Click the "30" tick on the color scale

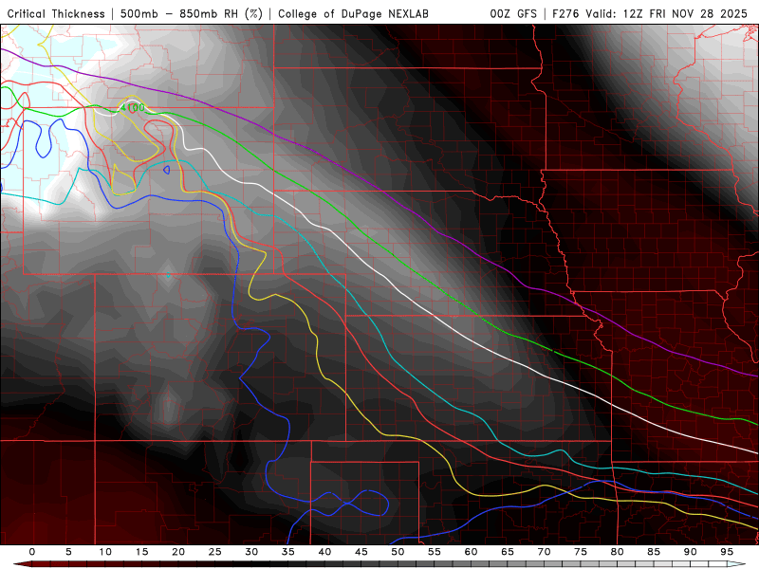pyautogui.click(x=251, y=552)
